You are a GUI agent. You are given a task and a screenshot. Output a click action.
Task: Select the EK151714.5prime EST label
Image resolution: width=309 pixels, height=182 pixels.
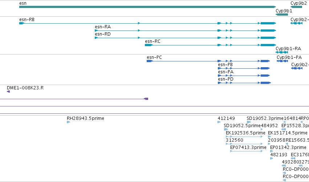(x=288, y=133)
